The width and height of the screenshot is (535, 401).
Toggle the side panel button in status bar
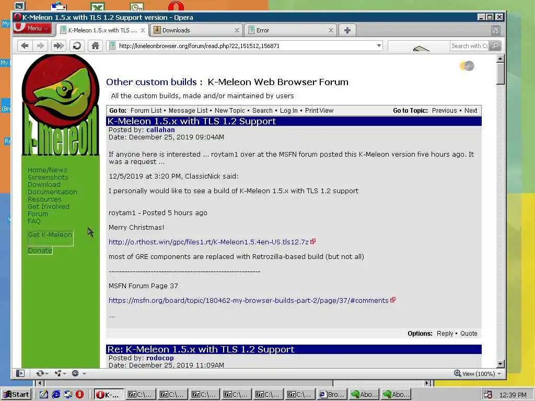20,373
